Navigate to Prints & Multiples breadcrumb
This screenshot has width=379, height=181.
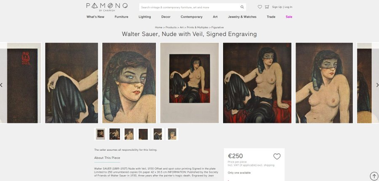coord(197,27)
